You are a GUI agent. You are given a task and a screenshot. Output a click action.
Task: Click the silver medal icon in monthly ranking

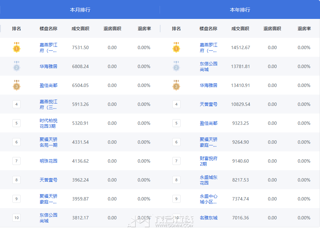point(17,66)
